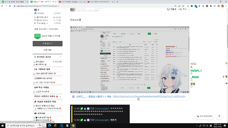
Task: Open the OGQ 고멤티콘 공모전 board
Action: point(44,74)
